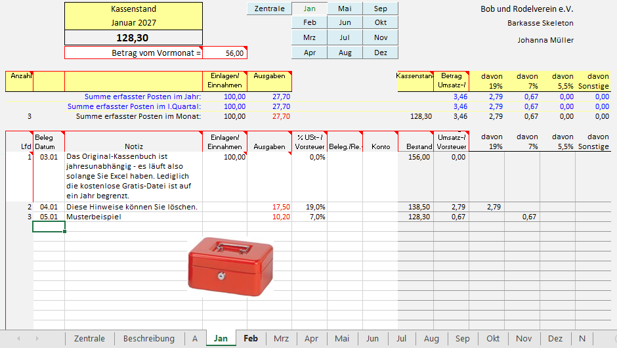Screen dimensions: 617x348
Task: Open the Beschreibung sheet tab
Action: pyautogui.click(x=149, y=338)
